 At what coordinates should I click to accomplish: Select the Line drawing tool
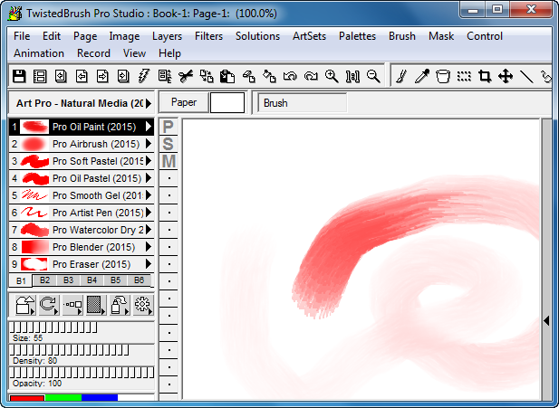[x=526, y=77]
